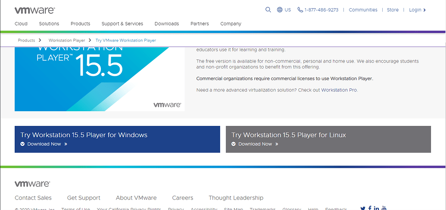Click the globe region icon beside US
Viewport: 446px width, 210px height.
[x=280, y=10]
